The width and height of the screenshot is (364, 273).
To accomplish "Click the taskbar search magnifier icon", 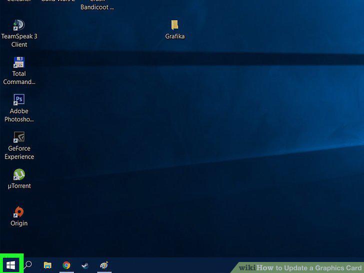I will click(28, 264).
